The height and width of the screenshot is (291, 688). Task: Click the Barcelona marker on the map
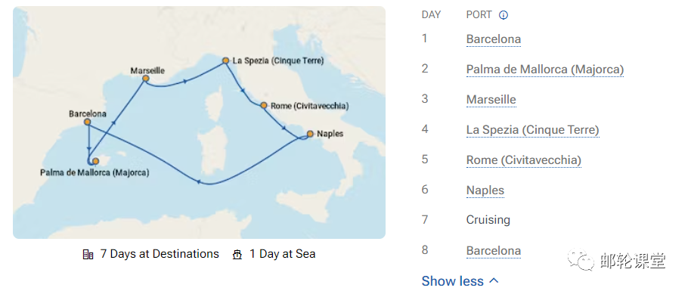87,122
